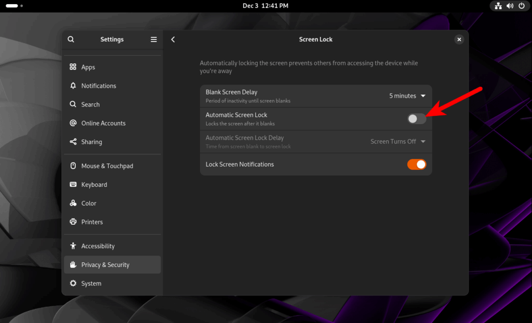Click the Notifications bell icon in sidebar
The width and height of the screenshot is (532, 323).
pyautogui.click(x=73, y=86)
